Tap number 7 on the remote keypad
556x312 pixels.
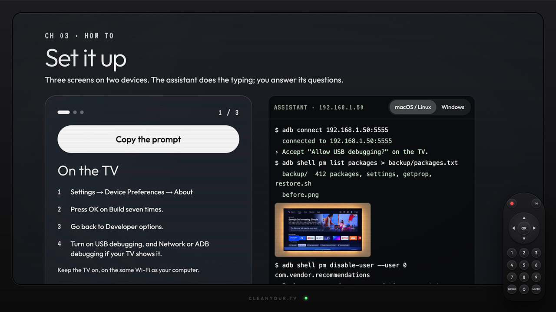(x=512, y=277)
